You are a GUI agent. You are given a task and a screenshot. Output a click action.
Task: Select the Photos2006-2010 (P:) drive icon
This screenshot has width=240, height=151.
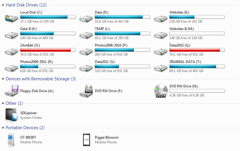(x=86, y=51)
